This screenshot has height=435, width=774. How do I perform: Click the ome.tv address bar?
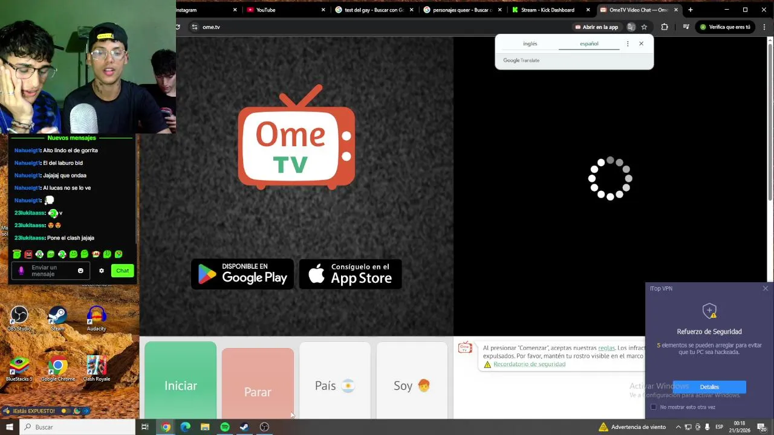[x=381, y=27]
